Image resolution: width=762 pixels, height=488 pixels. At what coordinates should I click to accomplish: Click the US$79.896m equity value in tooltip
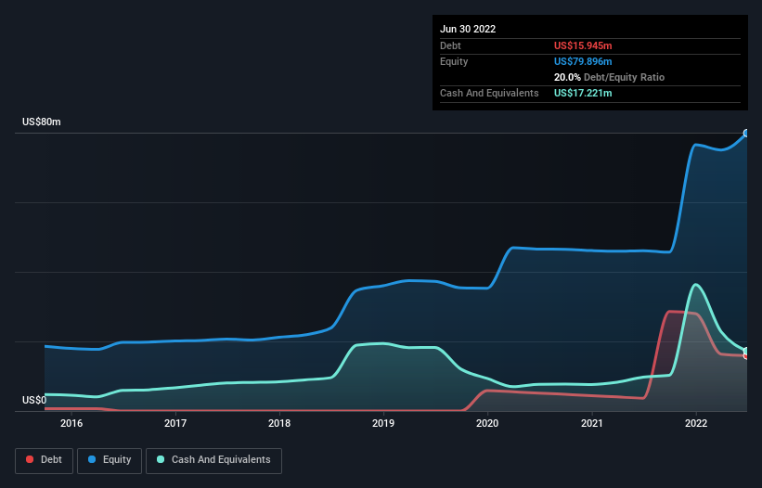(583, 61)
